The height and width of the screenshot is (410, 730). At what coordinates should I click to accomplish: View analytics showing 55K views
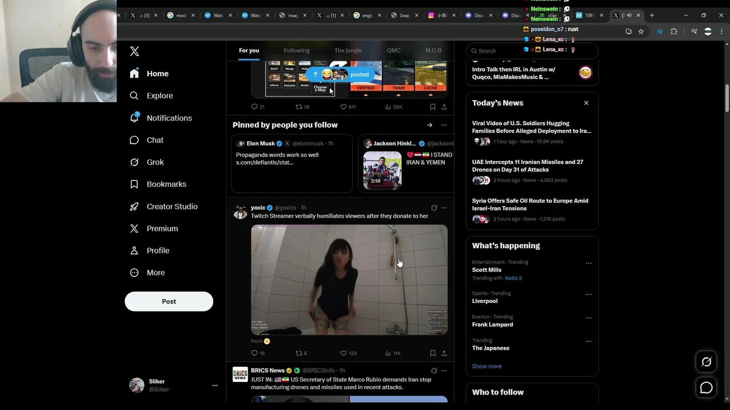[394, 106]
